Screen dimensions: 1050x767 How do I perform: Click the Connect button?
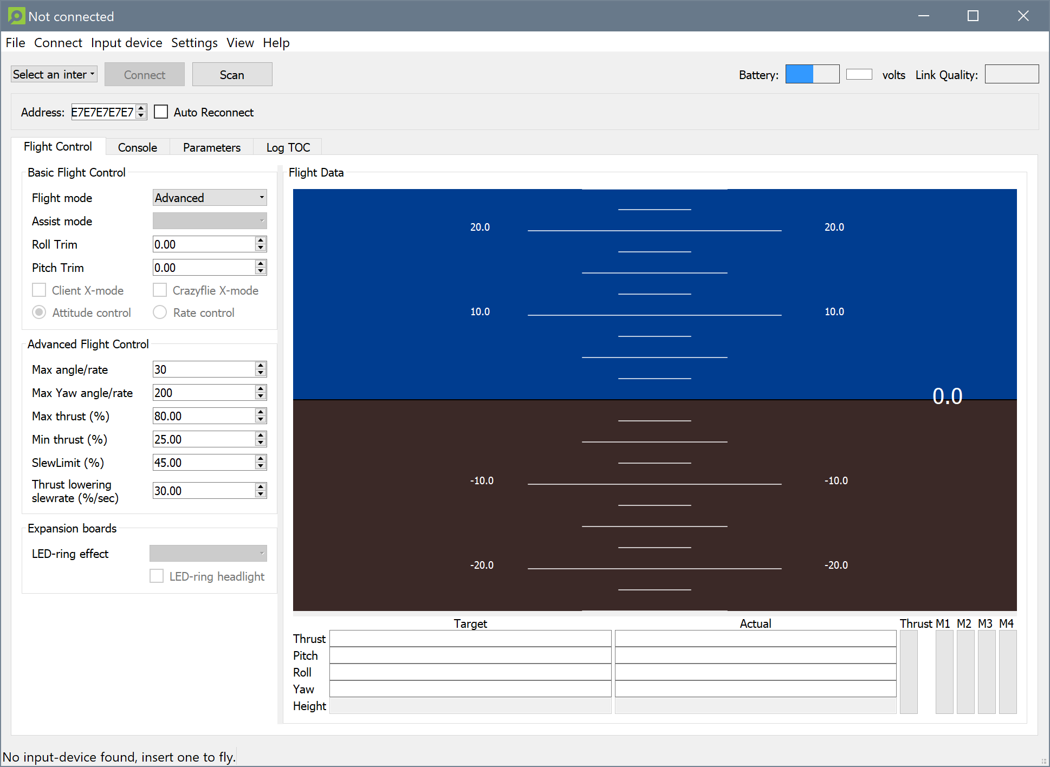(144, 75)
